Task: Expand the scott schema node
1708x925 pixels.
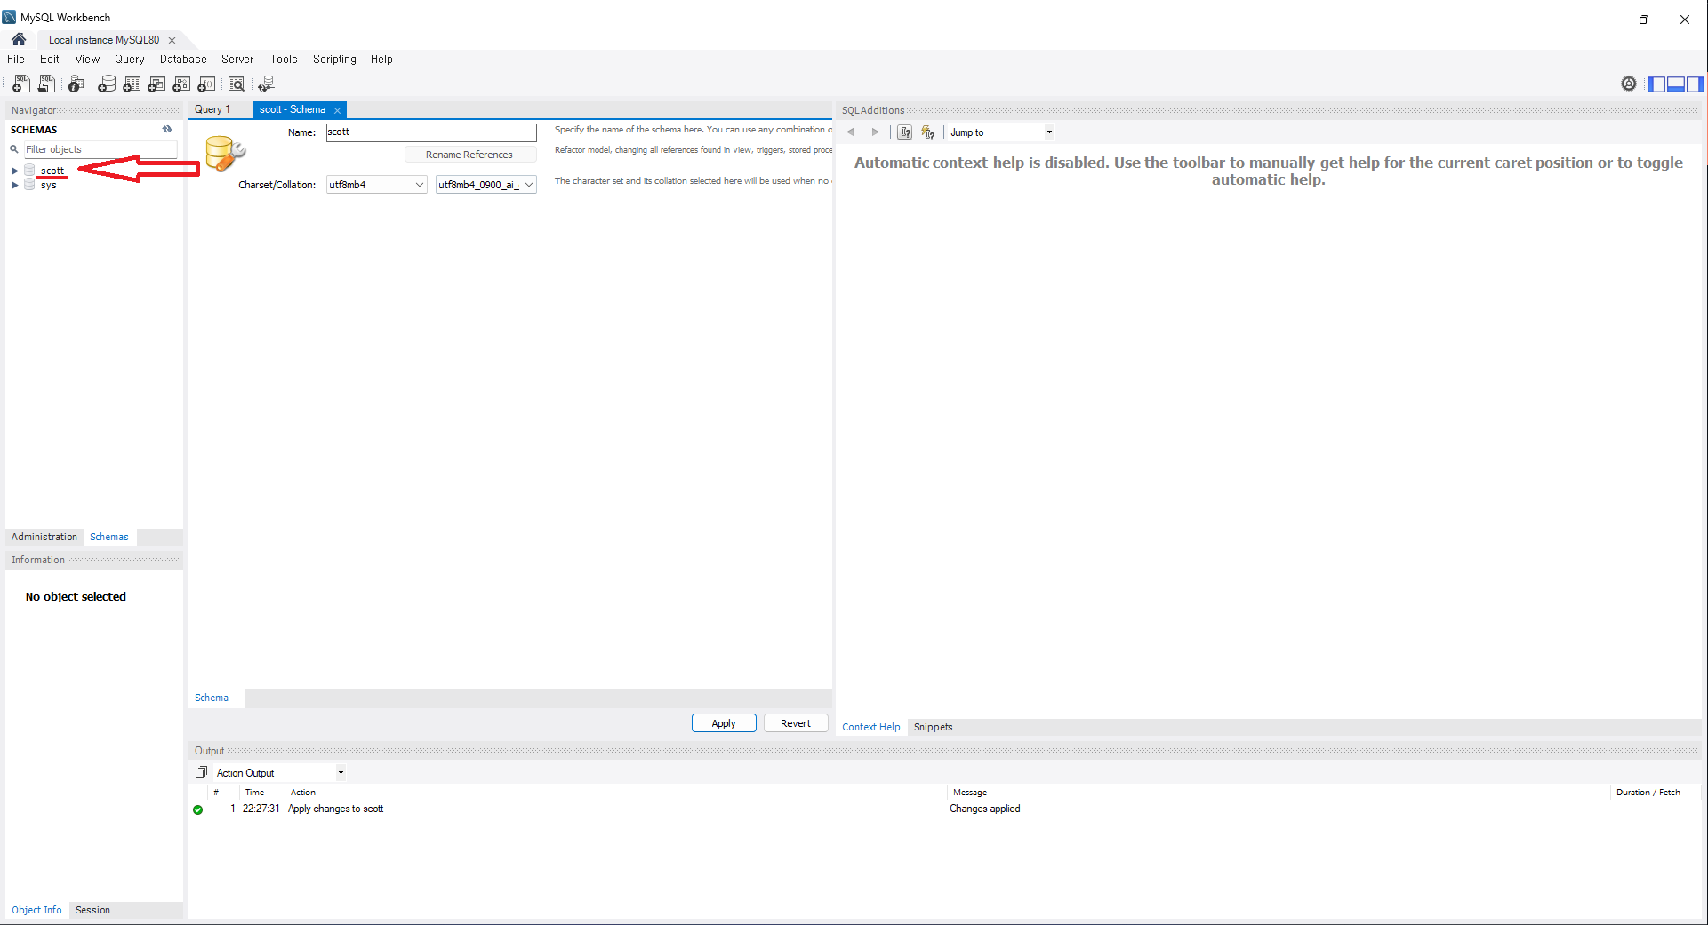Action: click(x=14, y=171)
